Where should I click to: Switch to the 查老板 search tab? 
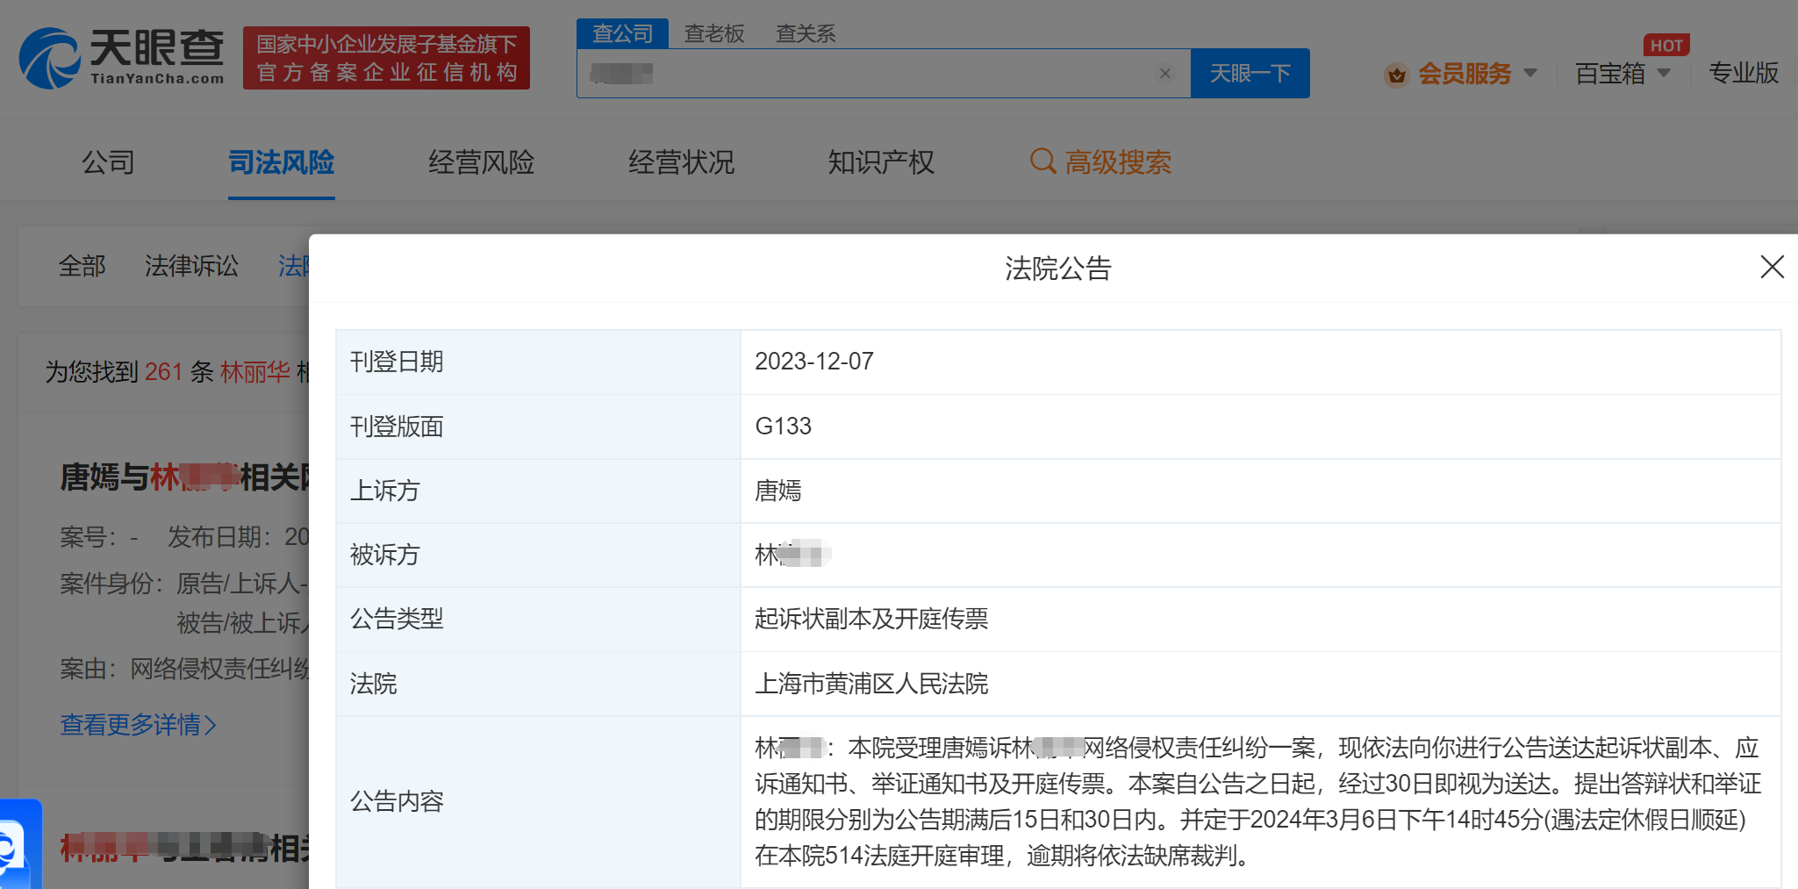[714, 33]
